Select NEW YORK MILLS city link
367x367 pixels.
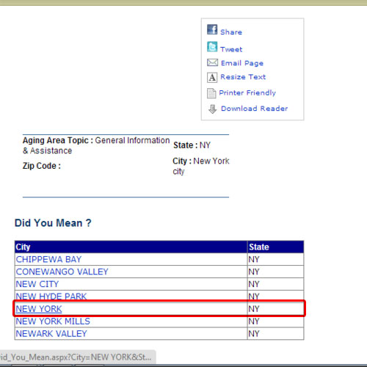(53, 321)
